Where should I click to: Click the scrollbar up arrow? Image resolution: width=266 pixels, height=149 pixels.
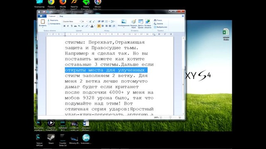183,38
